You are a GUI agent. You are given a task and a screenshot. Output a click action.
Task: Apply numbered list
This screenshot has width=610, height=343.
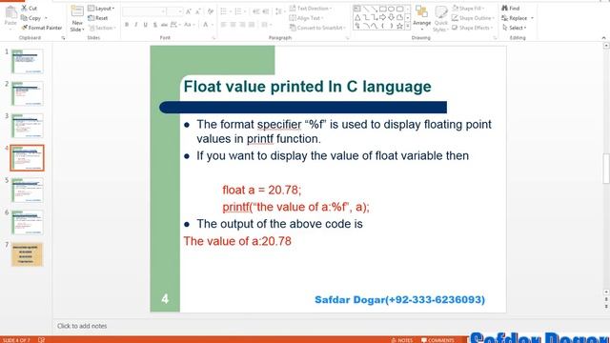tap(239, 11)
